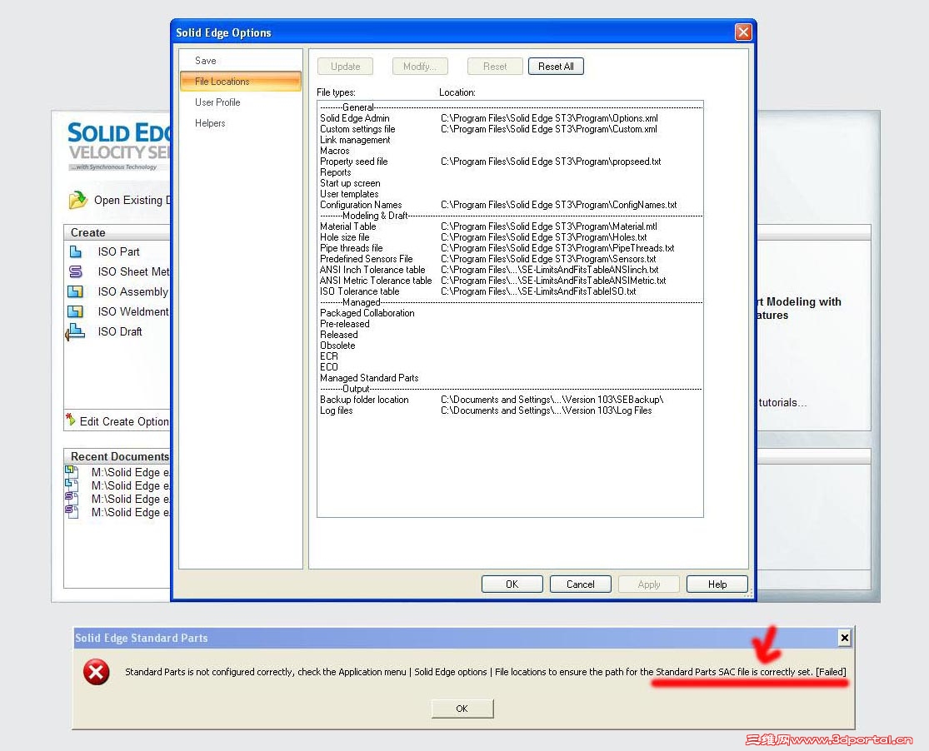The height and width of the screenshot is (751, 929).
Task: Click the ISO Weldment icon
Action: click(75, 311)
